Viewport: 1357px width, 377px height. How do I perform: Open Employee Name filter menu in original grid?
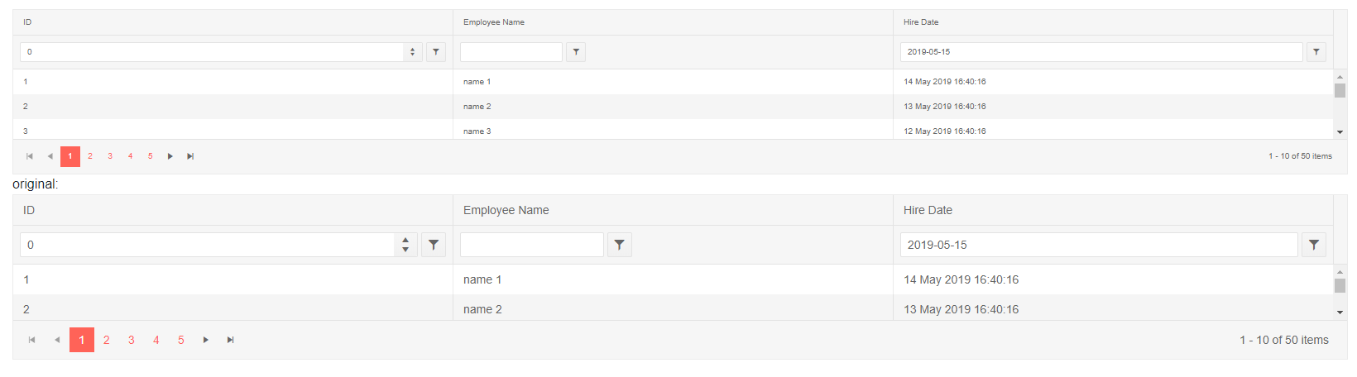[x=620, y=245]
